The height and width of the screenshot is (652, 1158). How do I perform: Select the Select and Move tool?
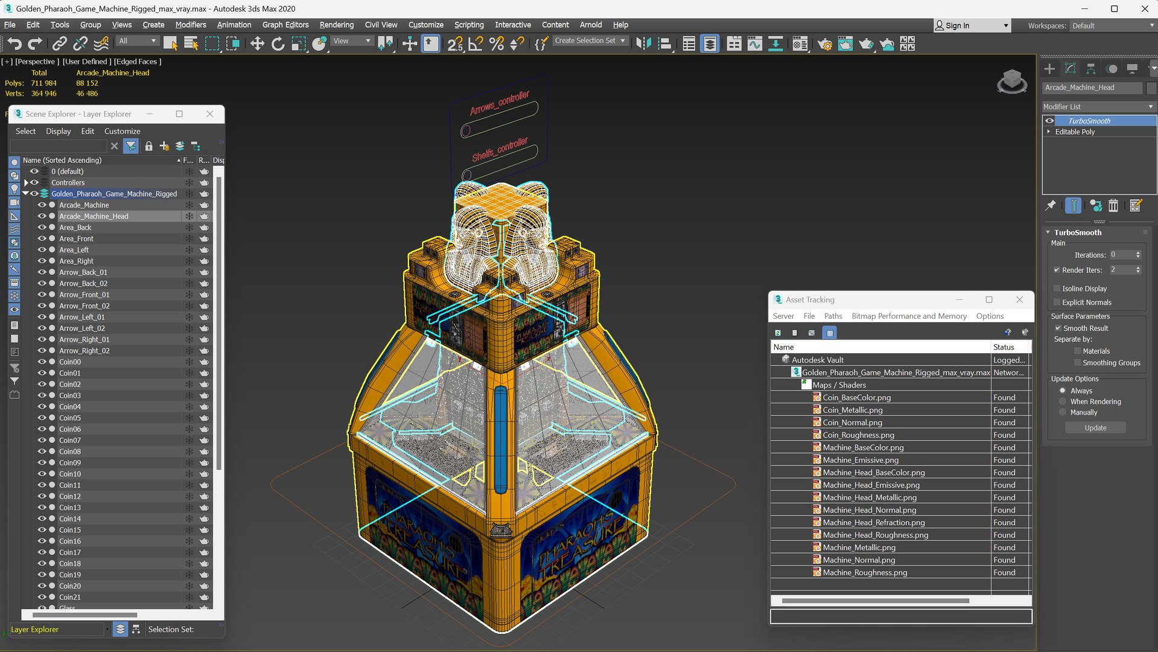coord(257,43)
